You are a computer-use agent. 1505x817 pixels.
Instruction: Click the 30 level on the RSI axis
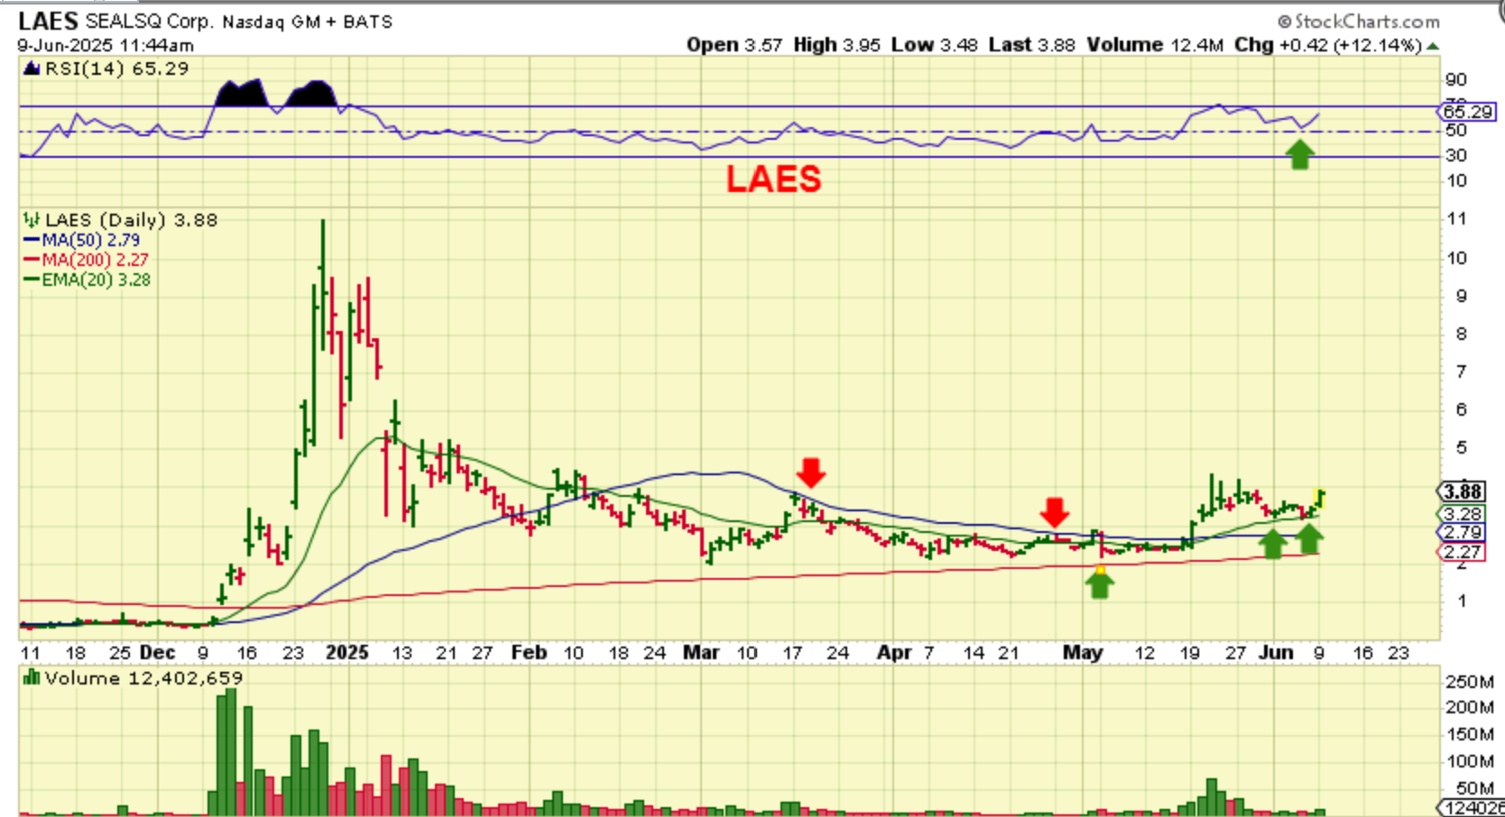(x=1456, y=155)
